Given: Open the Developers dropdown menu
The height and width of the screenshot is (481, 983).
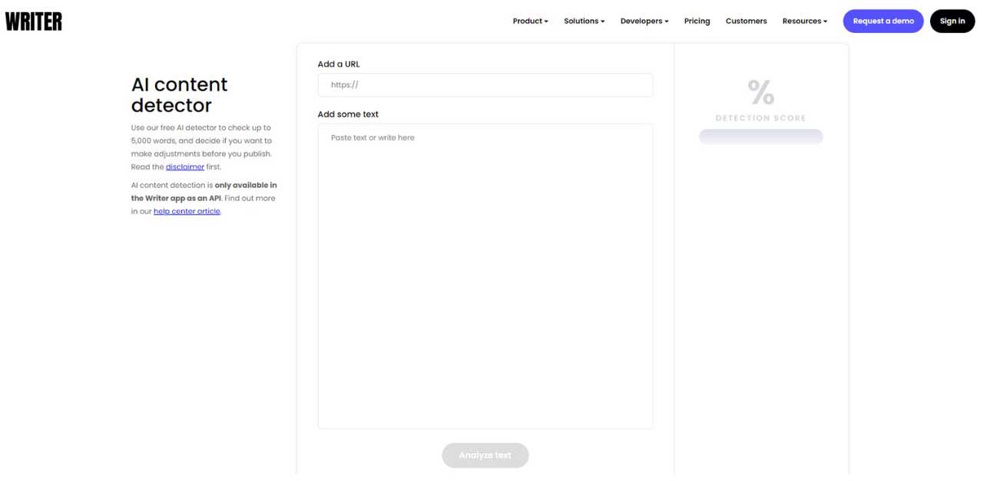Looking at the screenshot, I should (644, 21).
